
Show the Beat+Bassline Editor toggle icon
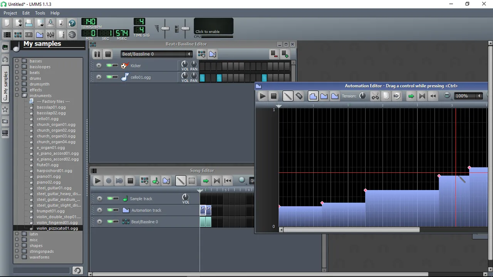18,35
